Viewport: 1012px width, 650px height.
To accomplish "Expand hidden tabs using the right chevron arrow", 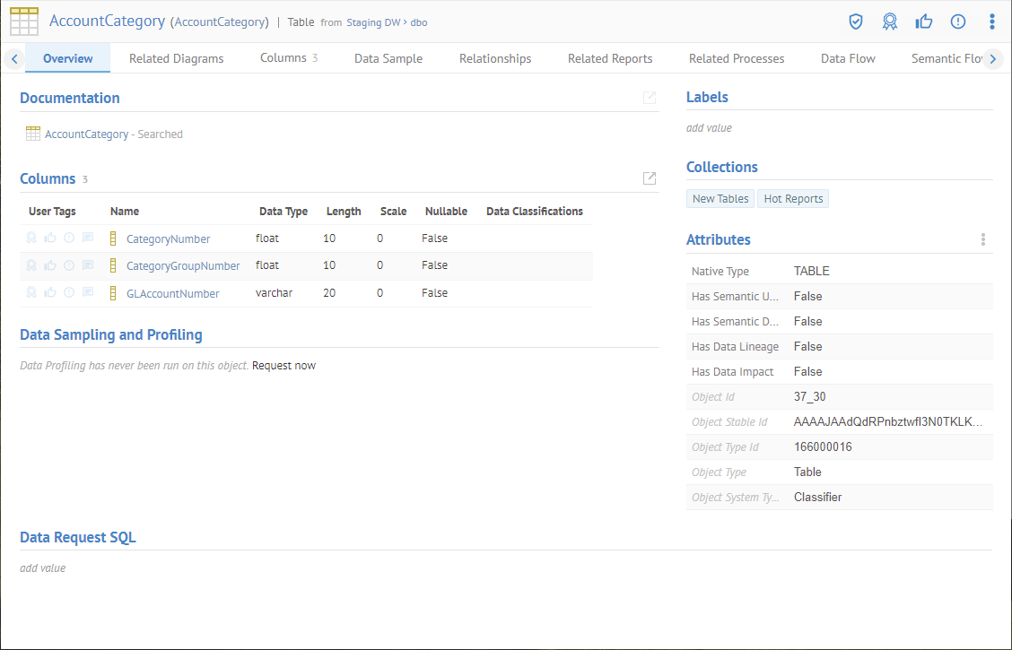I will pyautogui.click(x=993, y=57).
